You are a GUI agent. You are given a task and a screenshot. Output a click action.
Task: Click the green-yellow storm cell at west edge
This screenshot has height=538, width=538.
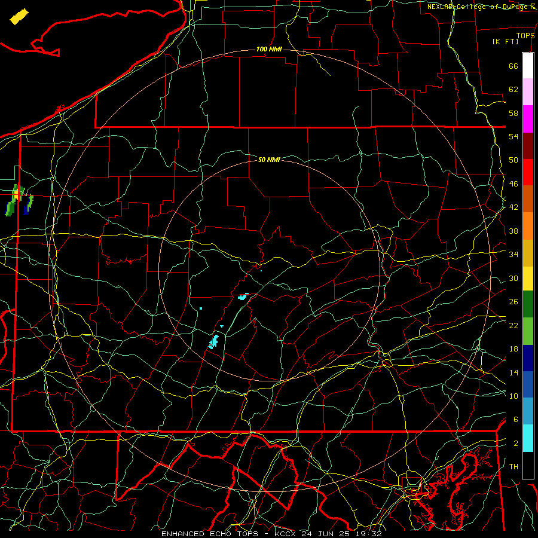coord(14,201)
